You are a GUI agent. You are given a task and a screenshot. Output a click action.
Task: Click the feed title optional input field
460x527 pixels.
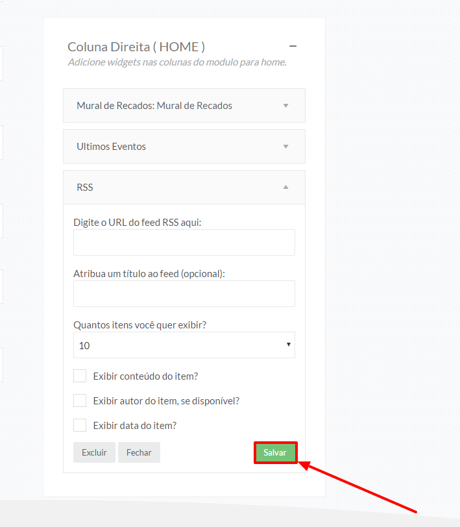tap(184, 294)
